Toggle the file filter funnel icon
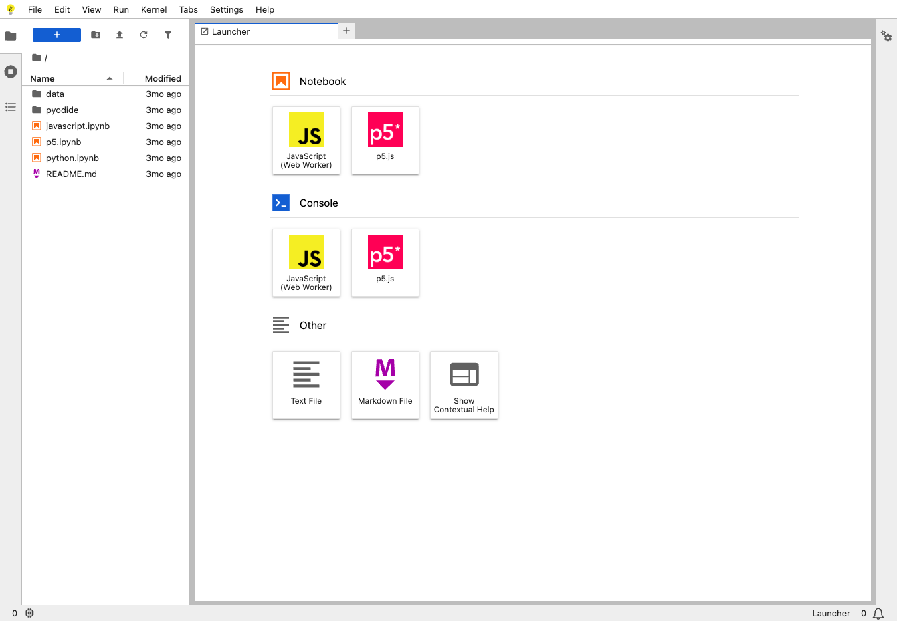 (168, 35)
